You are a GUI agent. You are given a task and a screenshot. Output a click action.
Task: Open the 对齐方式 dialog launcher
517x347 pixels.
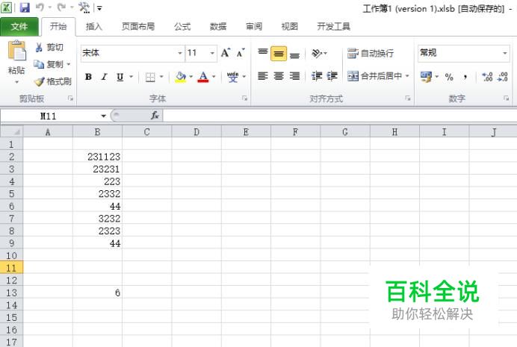coord(408,98)
